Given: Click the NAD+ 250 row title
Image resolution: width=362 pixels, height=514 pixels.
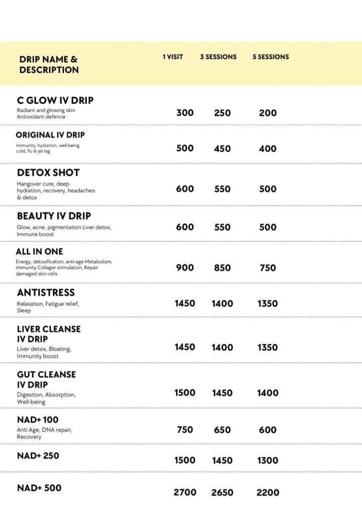Looking at the screenshot, I should click(38, 456).
